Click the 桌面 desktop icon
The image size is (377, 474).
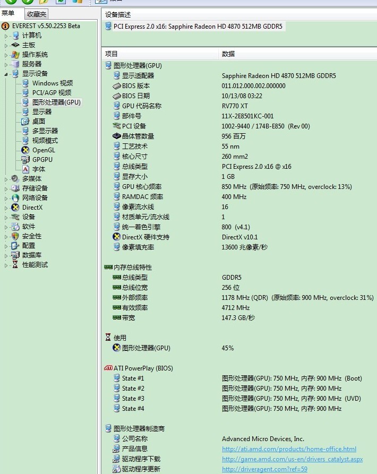click(x=25, y=122)
